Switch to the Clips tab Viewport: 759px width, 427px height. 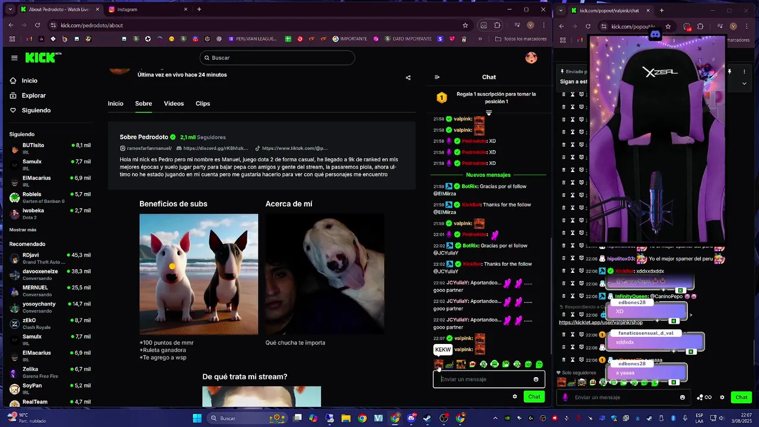pos(203,103)
